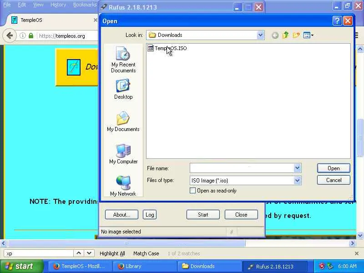The width and height of the screenshot is (364, 273).
Task: Click Safely Remove Hardware tray icon
Action: click(330, 266)
